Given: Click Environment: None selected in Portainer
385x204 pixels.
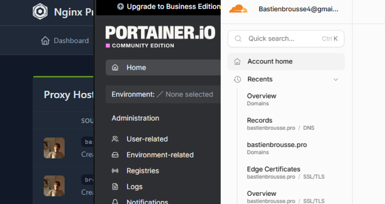Looking at the screenshot, I should tap(163, 94).
